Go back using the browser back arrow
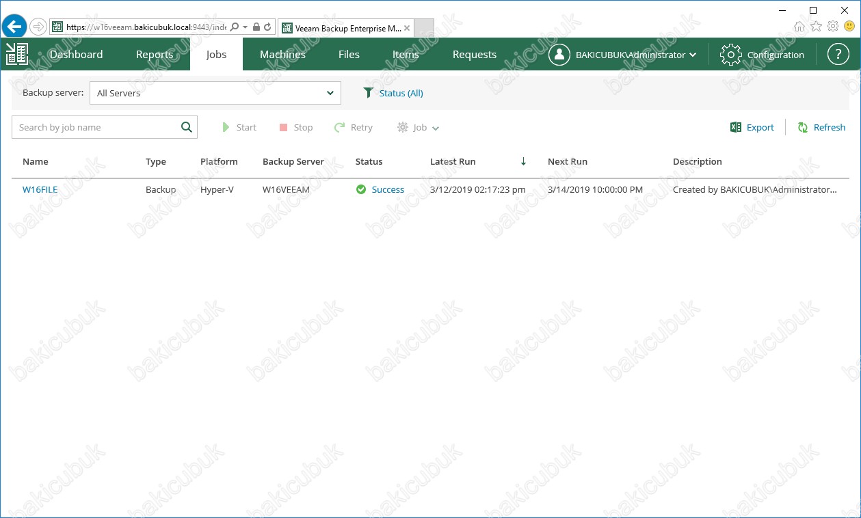The height and width of the screenshot is (518, 861). pyautogui.click(x=14, y=27)
